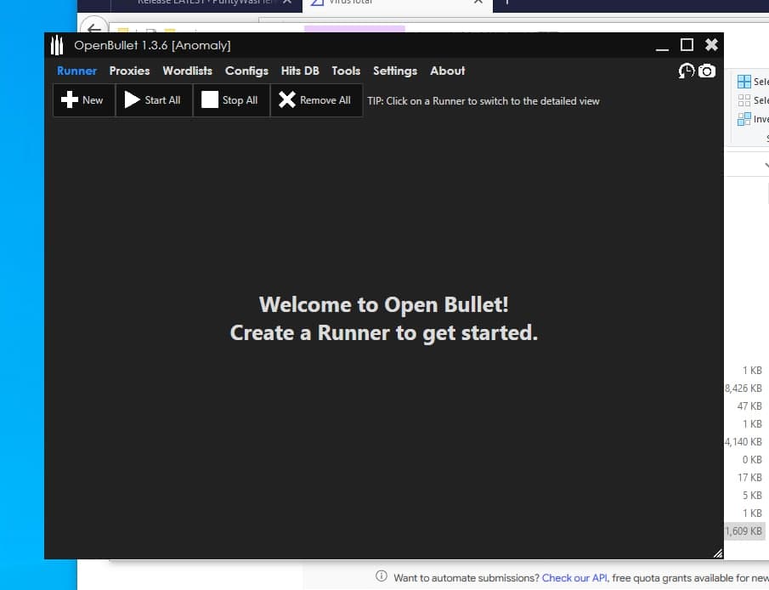Follow the Check our API link
Viewport: 769px width, 590px height.
click(x=574, y=577)
